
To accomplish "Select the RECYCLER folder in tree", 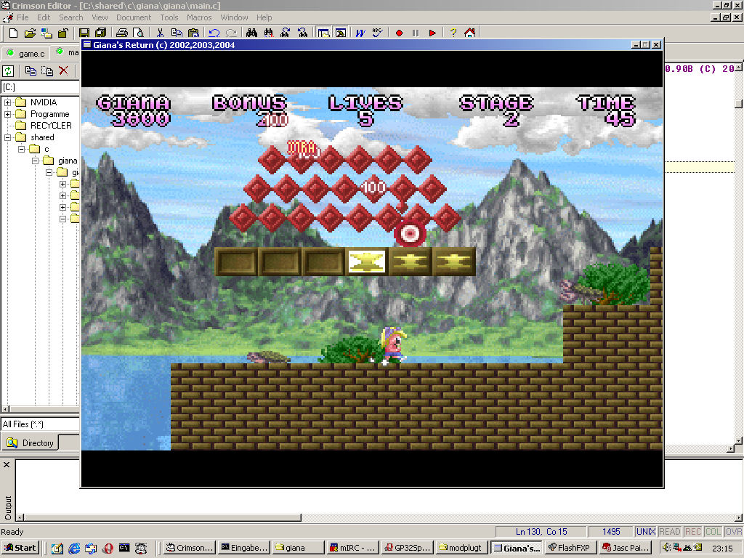I will pyautogui.click(x=51, y=126).
